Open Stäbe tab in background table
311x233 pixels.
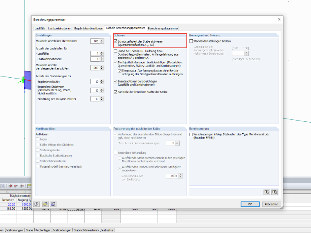point(29,230)
